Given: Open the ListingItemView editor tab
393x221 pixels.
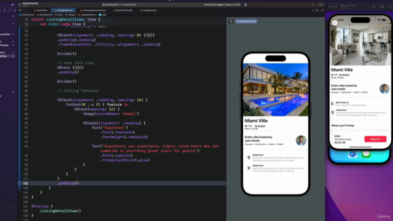Looking at the screenshot, I should (149, 10).
